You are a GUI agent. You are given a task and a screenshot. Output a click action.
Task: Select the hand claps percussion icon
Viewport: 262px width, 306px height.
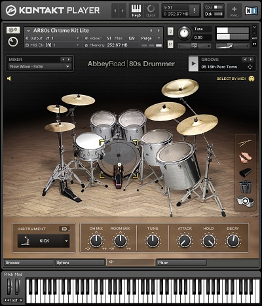click(x=246, y=157)
